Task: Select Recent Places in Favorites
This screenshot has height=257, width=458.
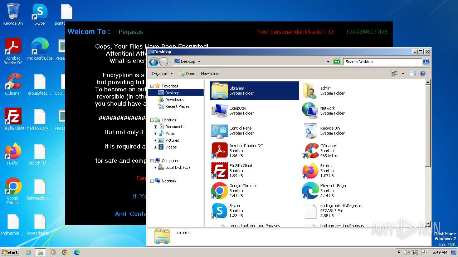Action: coord(177,106)
